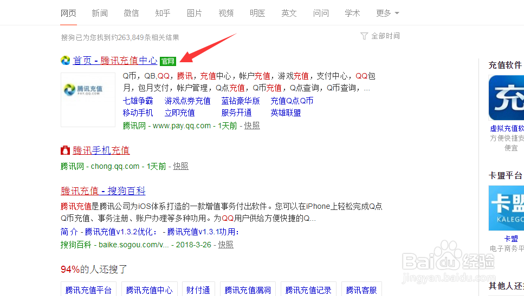Select the 明医 tab

click(257, 13)
